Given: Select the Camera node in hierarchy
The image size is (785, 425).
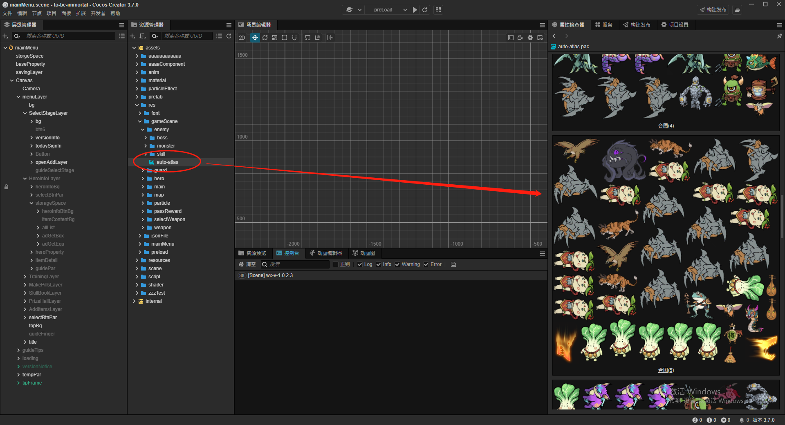Looking at the screenshot, I should pyautogui.click(x=31, y=89).
